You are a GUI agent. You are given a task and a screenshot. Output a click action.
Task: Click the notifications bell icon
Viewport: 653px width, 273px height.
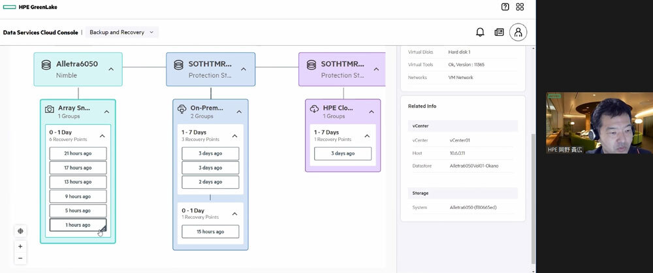[480, 32]
